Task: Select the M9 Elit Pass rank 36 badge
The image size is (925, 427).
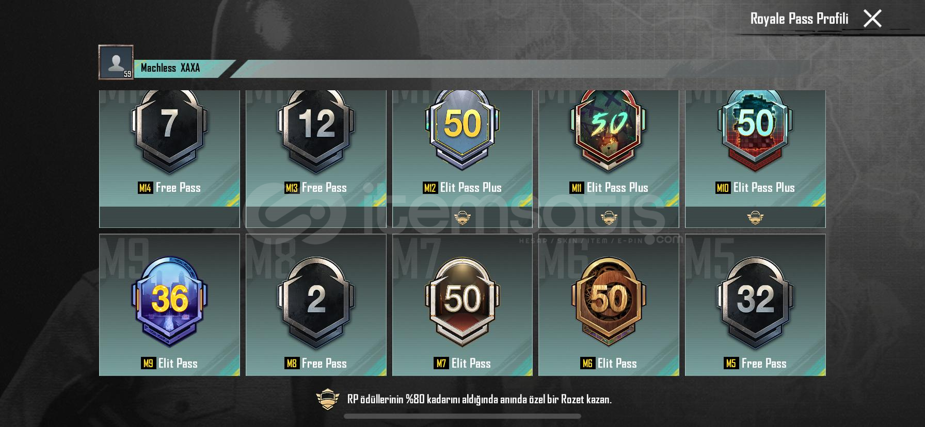Action: (x=169, y=301)
